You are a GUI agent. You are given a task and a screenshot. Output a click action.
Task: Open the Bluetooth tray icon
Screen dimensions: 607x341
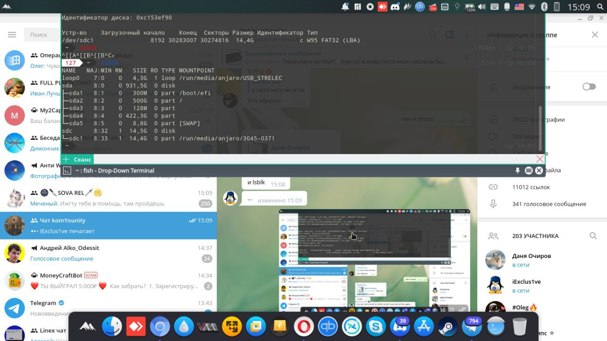[x=544, y=7]
